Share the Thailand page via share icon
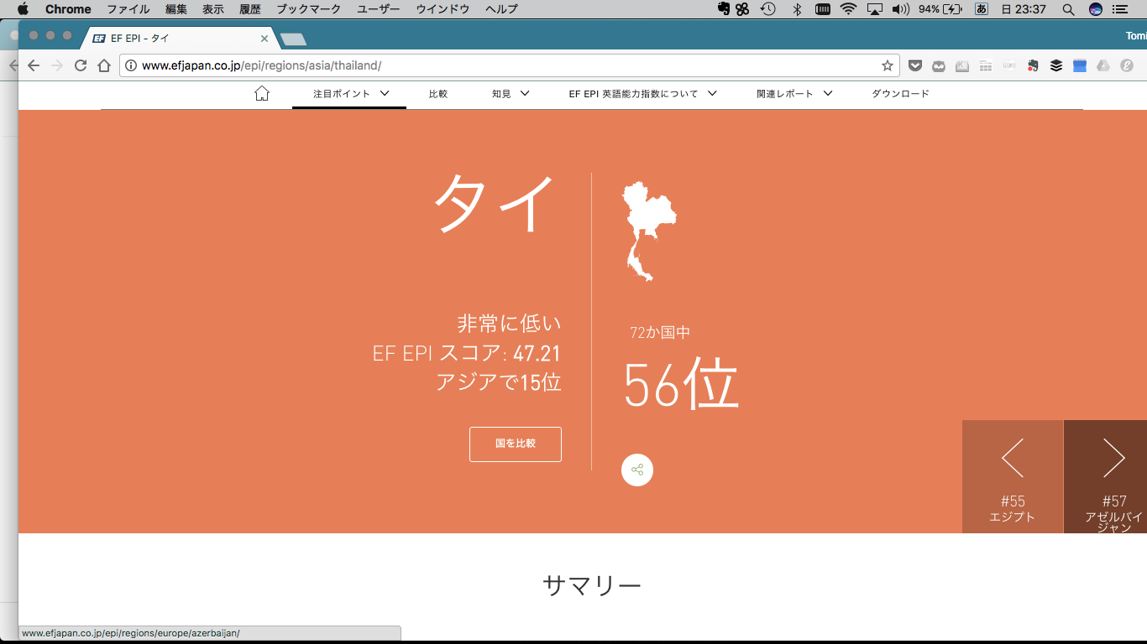Screen dimensions: 1147x644 pos(637,470)
